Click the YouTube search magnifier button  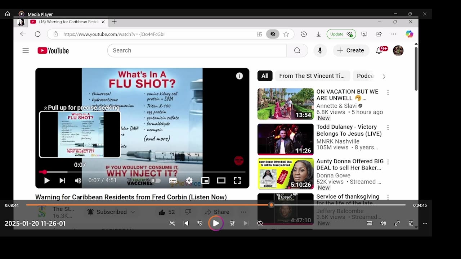coord(297,50)
